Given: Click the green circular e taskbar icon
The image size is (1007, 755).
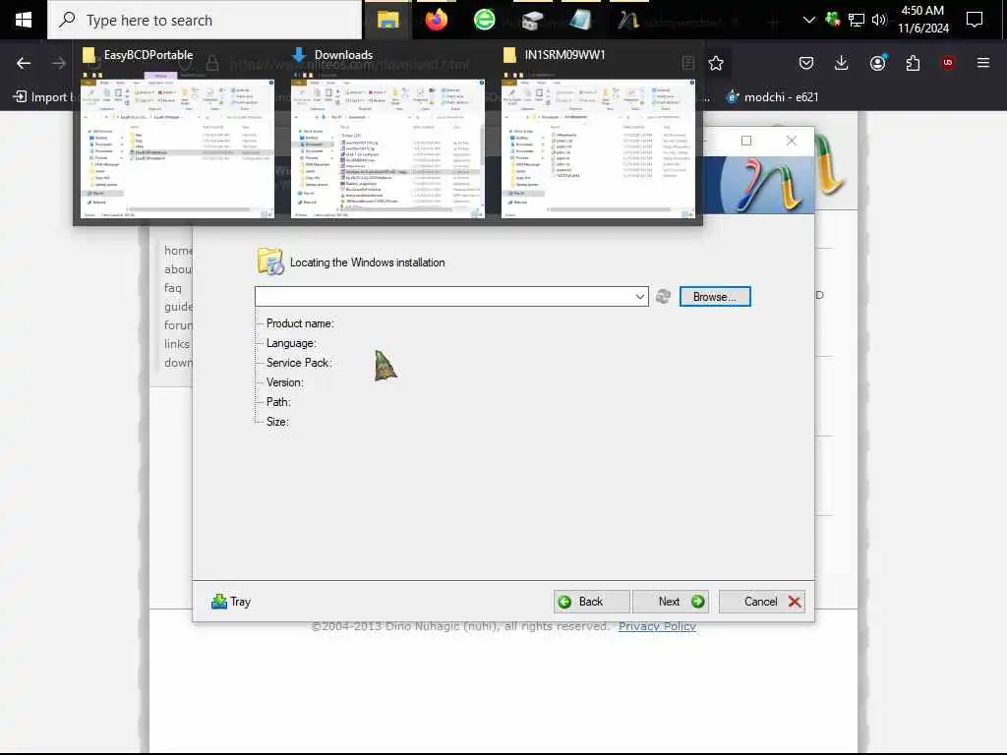Looking at the screenshot, I should click(484, 20).
